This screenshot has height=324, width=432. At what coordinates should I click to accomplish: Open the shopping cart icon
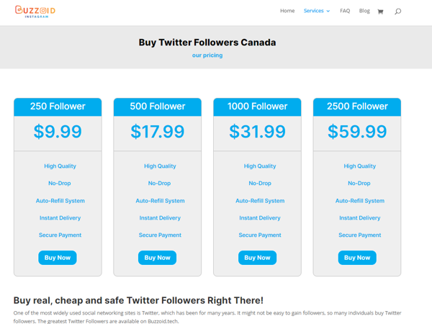[x=380, y=12]
